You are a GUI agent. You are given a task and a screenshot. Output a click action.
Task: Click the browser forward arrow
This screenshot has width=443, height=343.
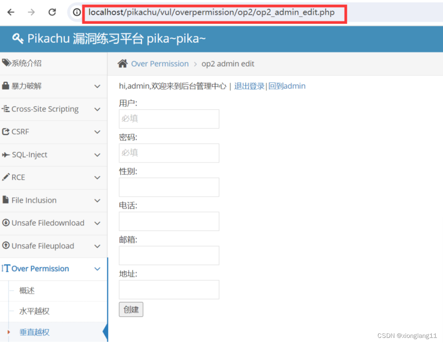[31, 12]
